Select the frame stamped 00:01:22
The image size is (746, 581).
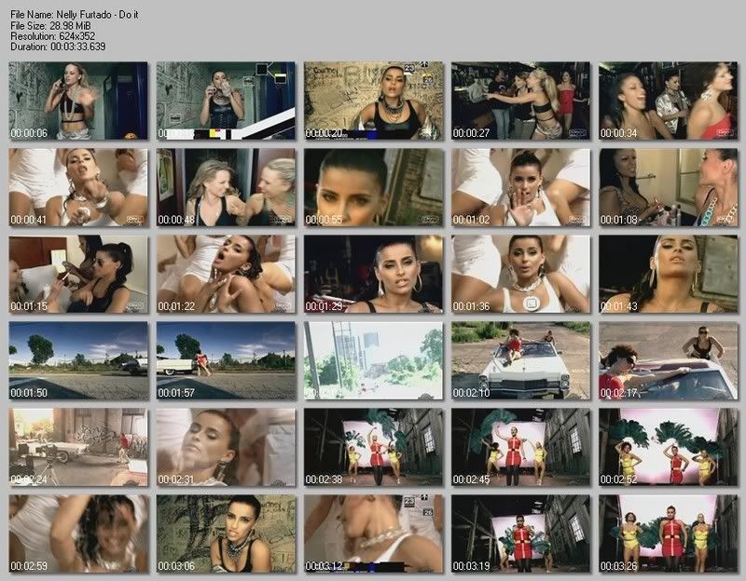coord(226,274)
